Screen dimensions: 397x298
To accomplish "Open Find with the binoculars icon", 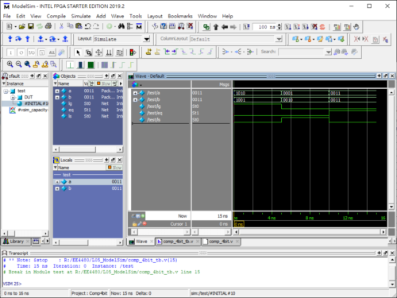I will [x=121, y=26].
